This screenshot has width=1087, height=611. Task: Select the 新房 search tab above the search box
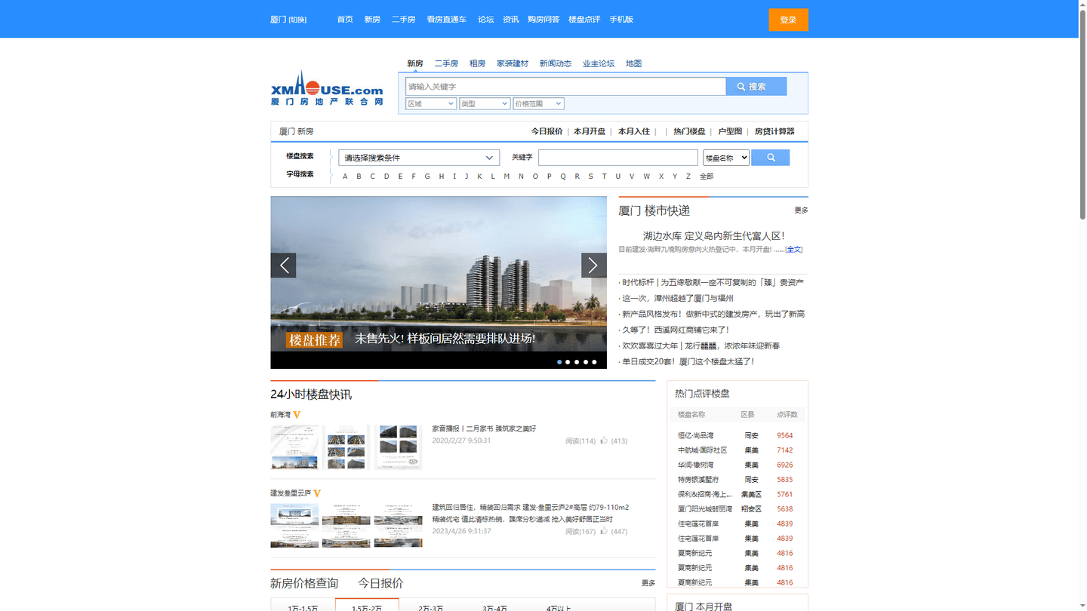pos(415,63)
